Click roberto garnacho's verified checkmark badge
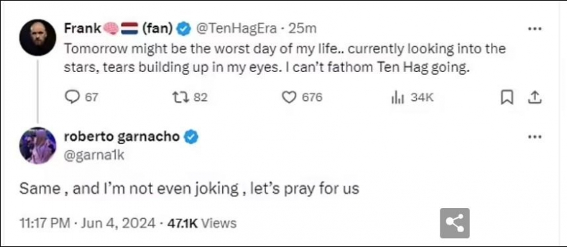The height and width of the screenshot is (247, 567). 192,137
